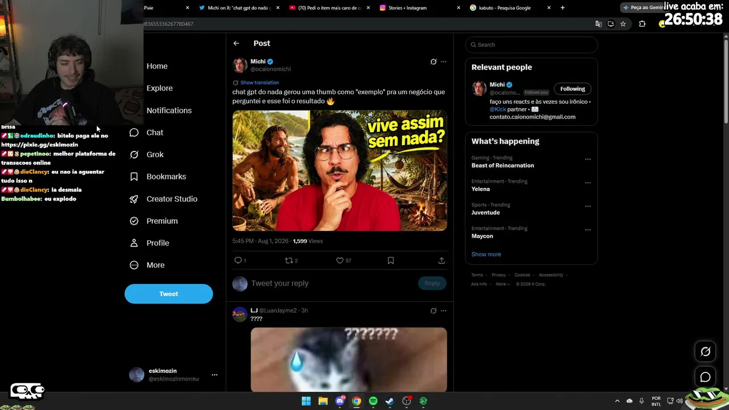The image size is (729, 410).
Task: Open more options for Yelena trend
Action: 588,183
